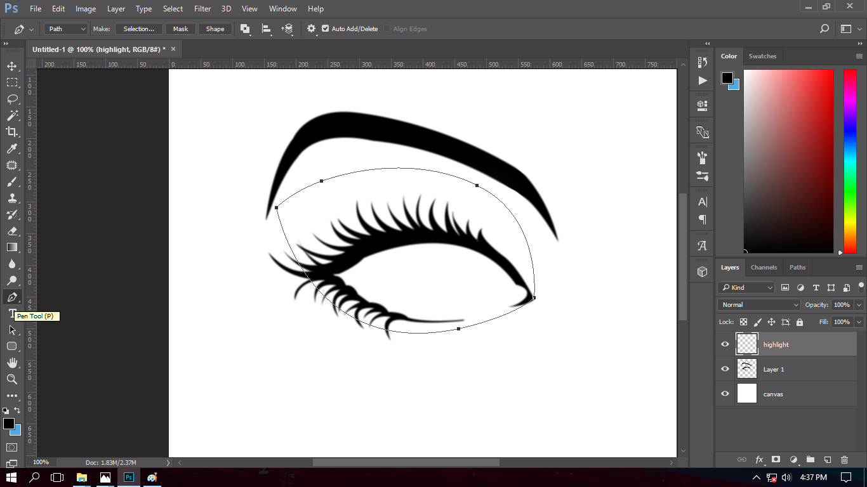
Task: Open path arrangement options
Action: 288,29
